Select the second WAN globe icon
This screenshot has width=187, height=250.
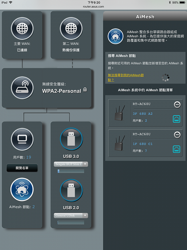[71, 29]
